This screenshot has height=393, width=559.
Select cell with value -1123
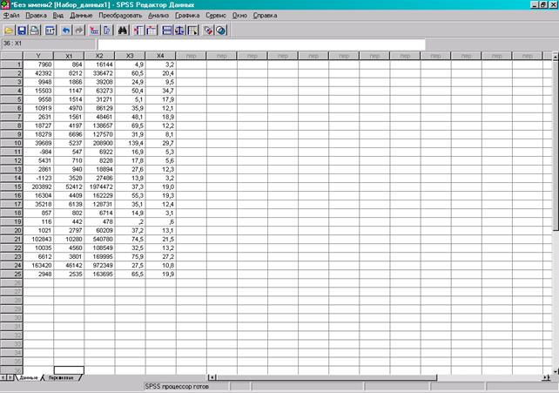(x=38, y=178)
